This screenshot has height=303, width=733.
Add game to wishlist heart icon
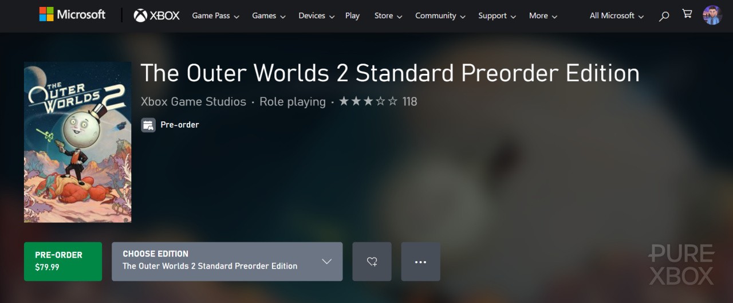pyautogui.click(x=372, y=262)
